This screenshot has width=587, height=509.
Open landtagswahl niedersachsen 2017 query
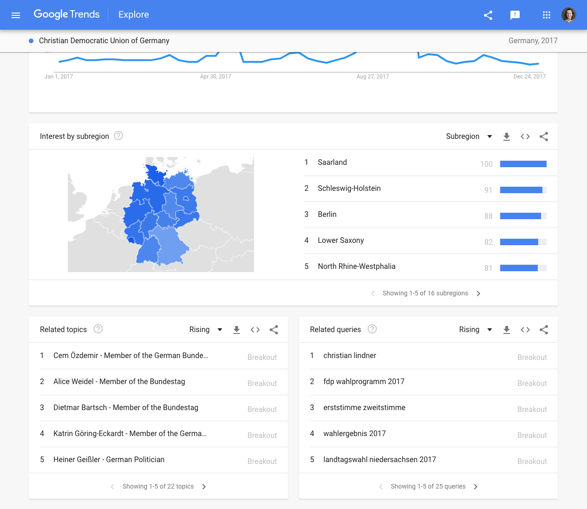(x=434, y=460)
